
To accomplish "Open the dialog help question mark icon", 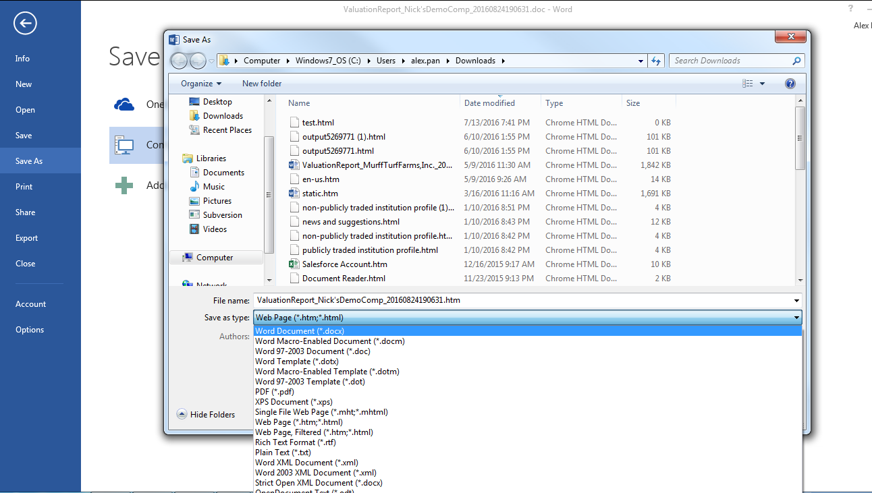I will [x=790, y=84].
